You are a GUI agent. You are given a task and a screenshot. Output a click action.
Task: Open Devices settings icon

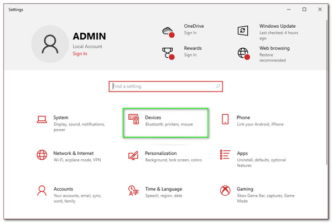point(133,120)
